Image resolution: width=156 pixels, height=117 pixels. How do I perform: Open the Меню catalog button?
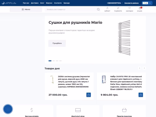coord(26,9)
